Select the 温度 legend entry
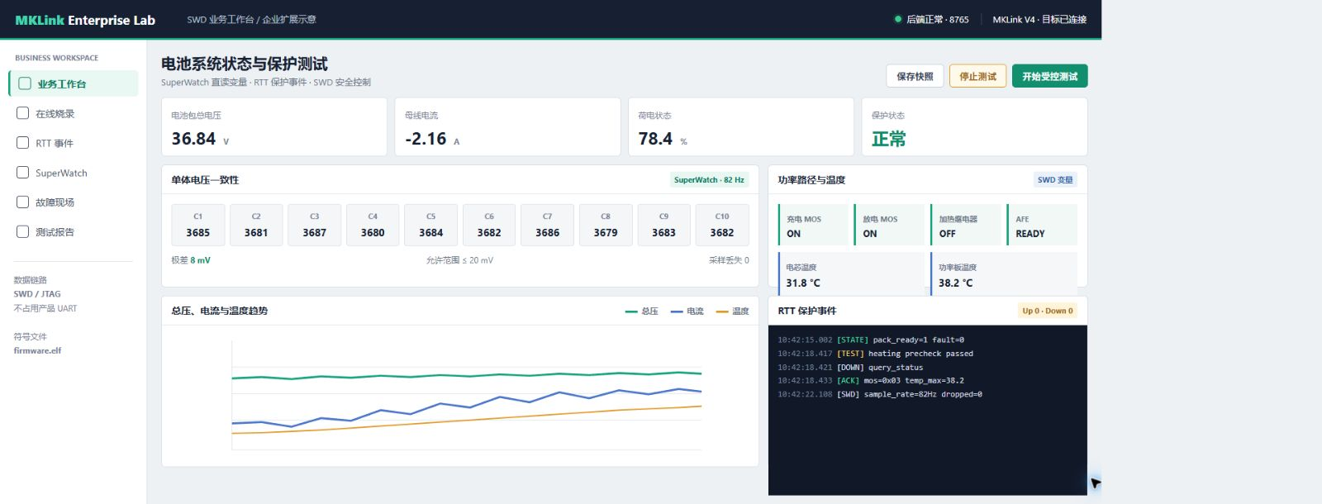Viewport: 1322px width, 504px height. [732, 311]
